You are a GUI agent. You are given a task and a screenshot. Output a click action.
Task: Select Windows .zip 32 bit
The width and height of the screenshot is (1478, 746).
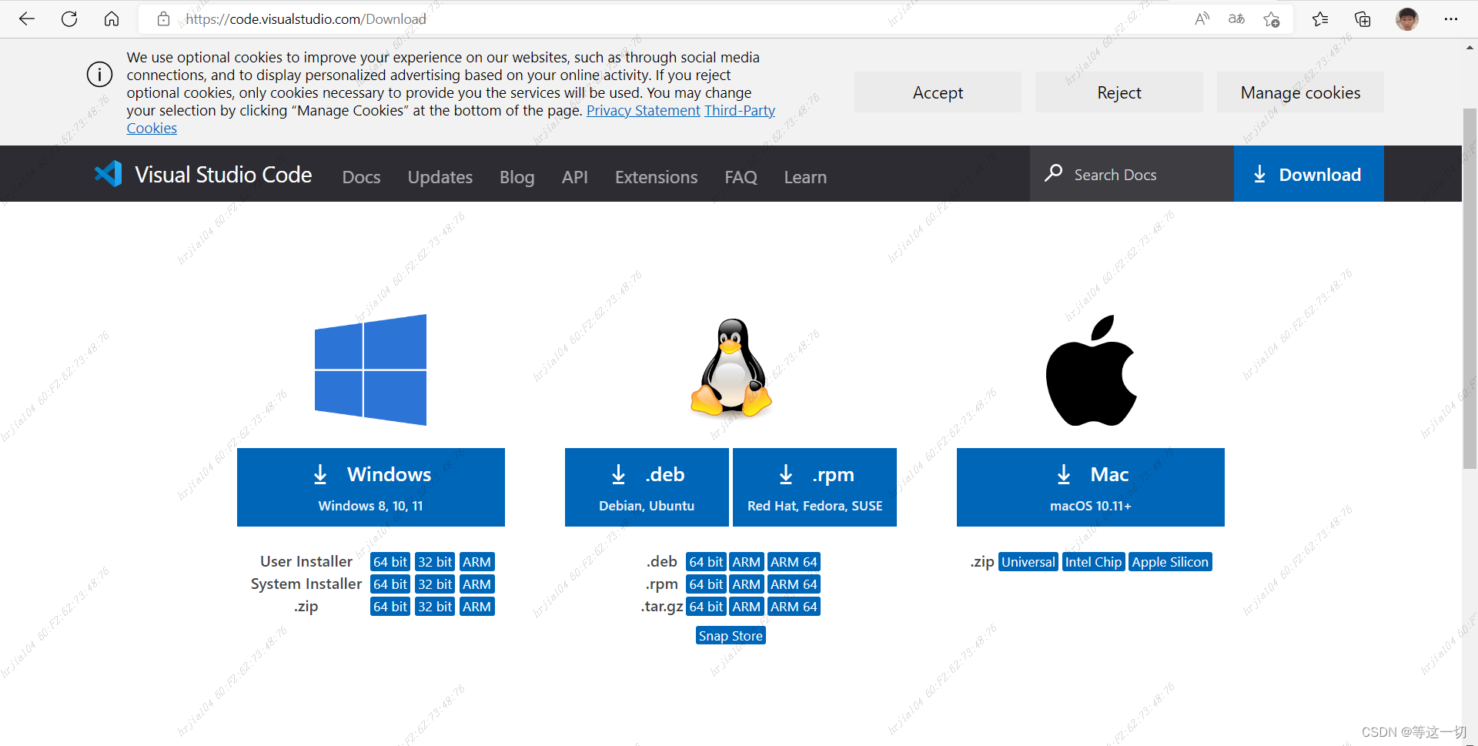[435, 607]
